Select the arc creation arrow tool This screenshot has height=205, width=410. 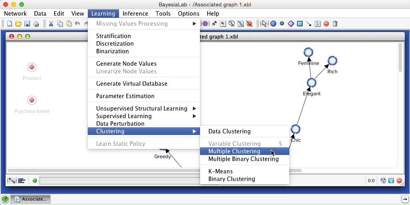tap(309, 24)
